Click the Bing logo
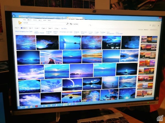Viewport: 165px width, 123px height. point(20,23)
